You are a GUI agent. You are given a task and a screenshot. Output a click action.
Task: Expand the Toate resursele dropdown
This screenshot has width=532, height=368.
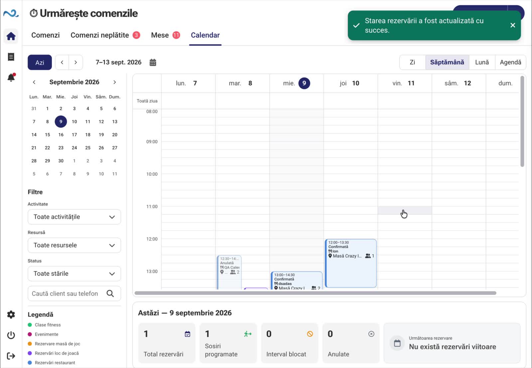point(74,245)
